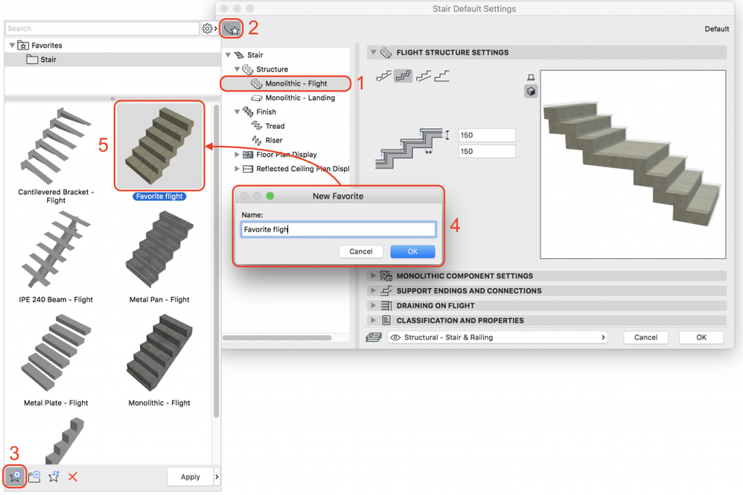Click the favorite Name input field
The height and width of the screenshot is (495, 743).
(338, 229)
